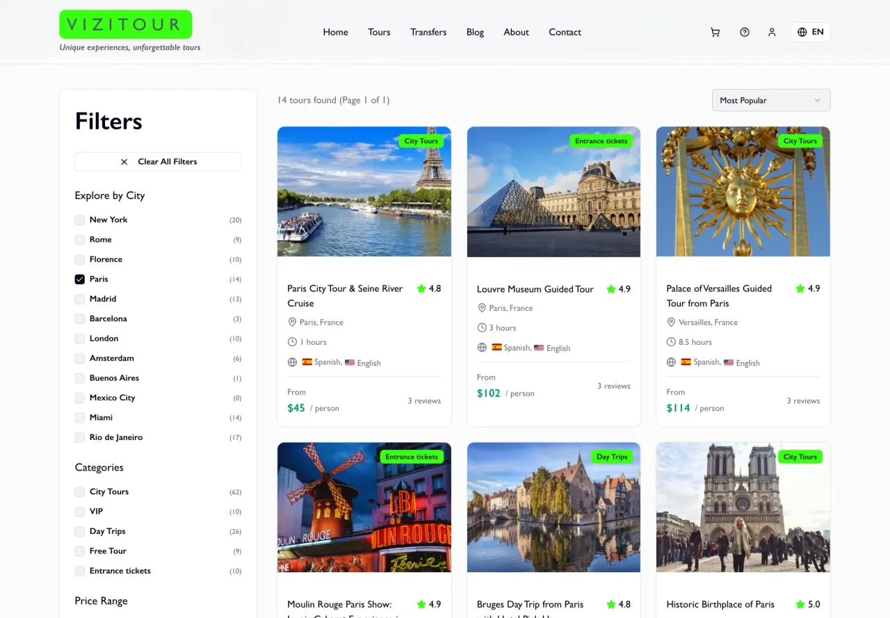The image size is (890, 618).
Task: Click the Entrance tickets badge on Moulin Rouge card
Action: point(412,457)
